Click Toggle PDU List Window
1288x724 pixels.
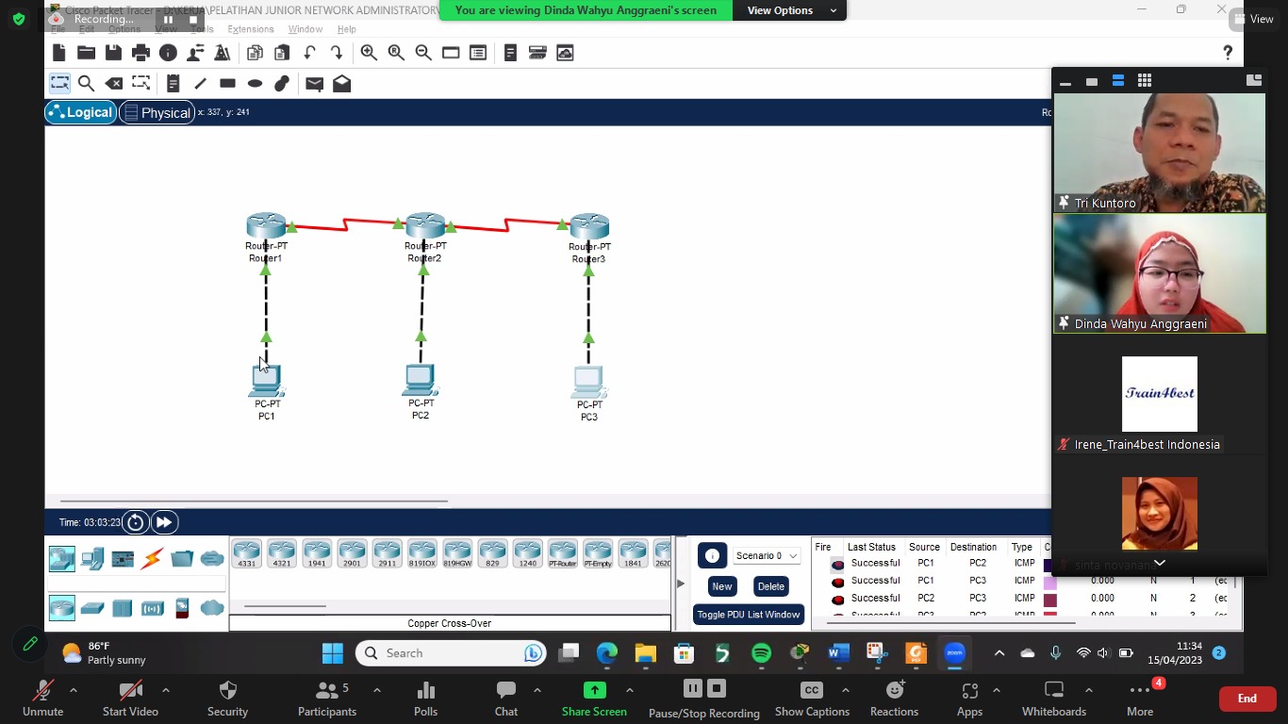point(748,615)
